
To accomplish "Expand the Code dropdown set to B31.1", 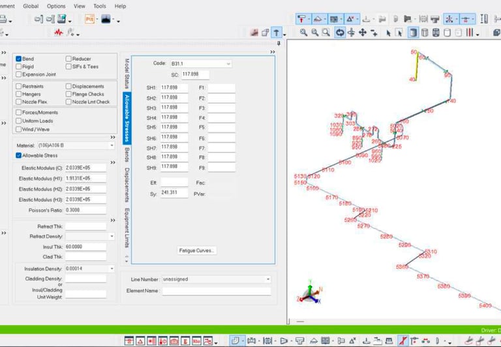I will (x=228, y=64).
